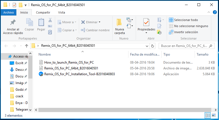Click Invertir selección
219x120 pixels.
(183, 32)
